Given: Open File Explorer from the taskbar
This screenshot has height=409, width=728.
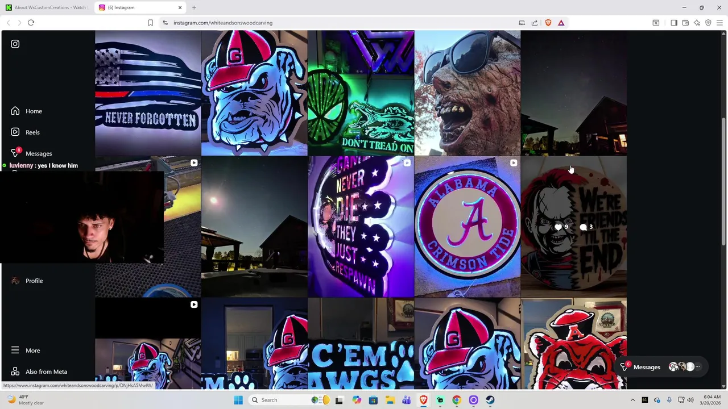Looking at the screenshot, I should click(390, 400).
